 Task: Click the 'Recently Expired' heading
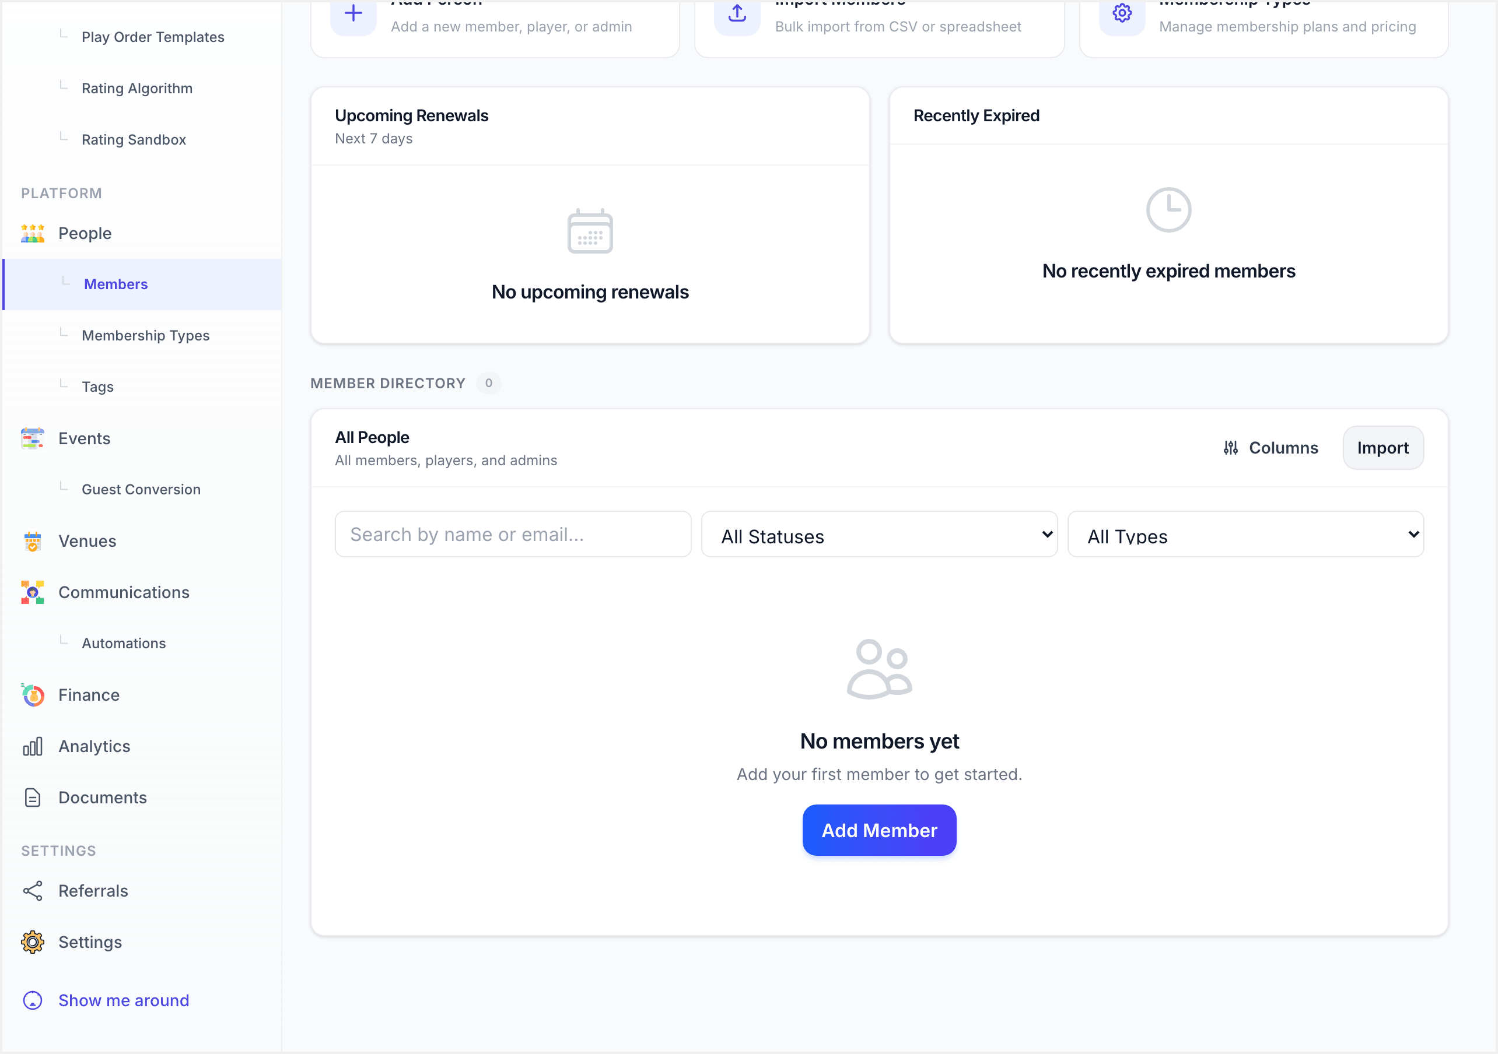coord(976,116)
